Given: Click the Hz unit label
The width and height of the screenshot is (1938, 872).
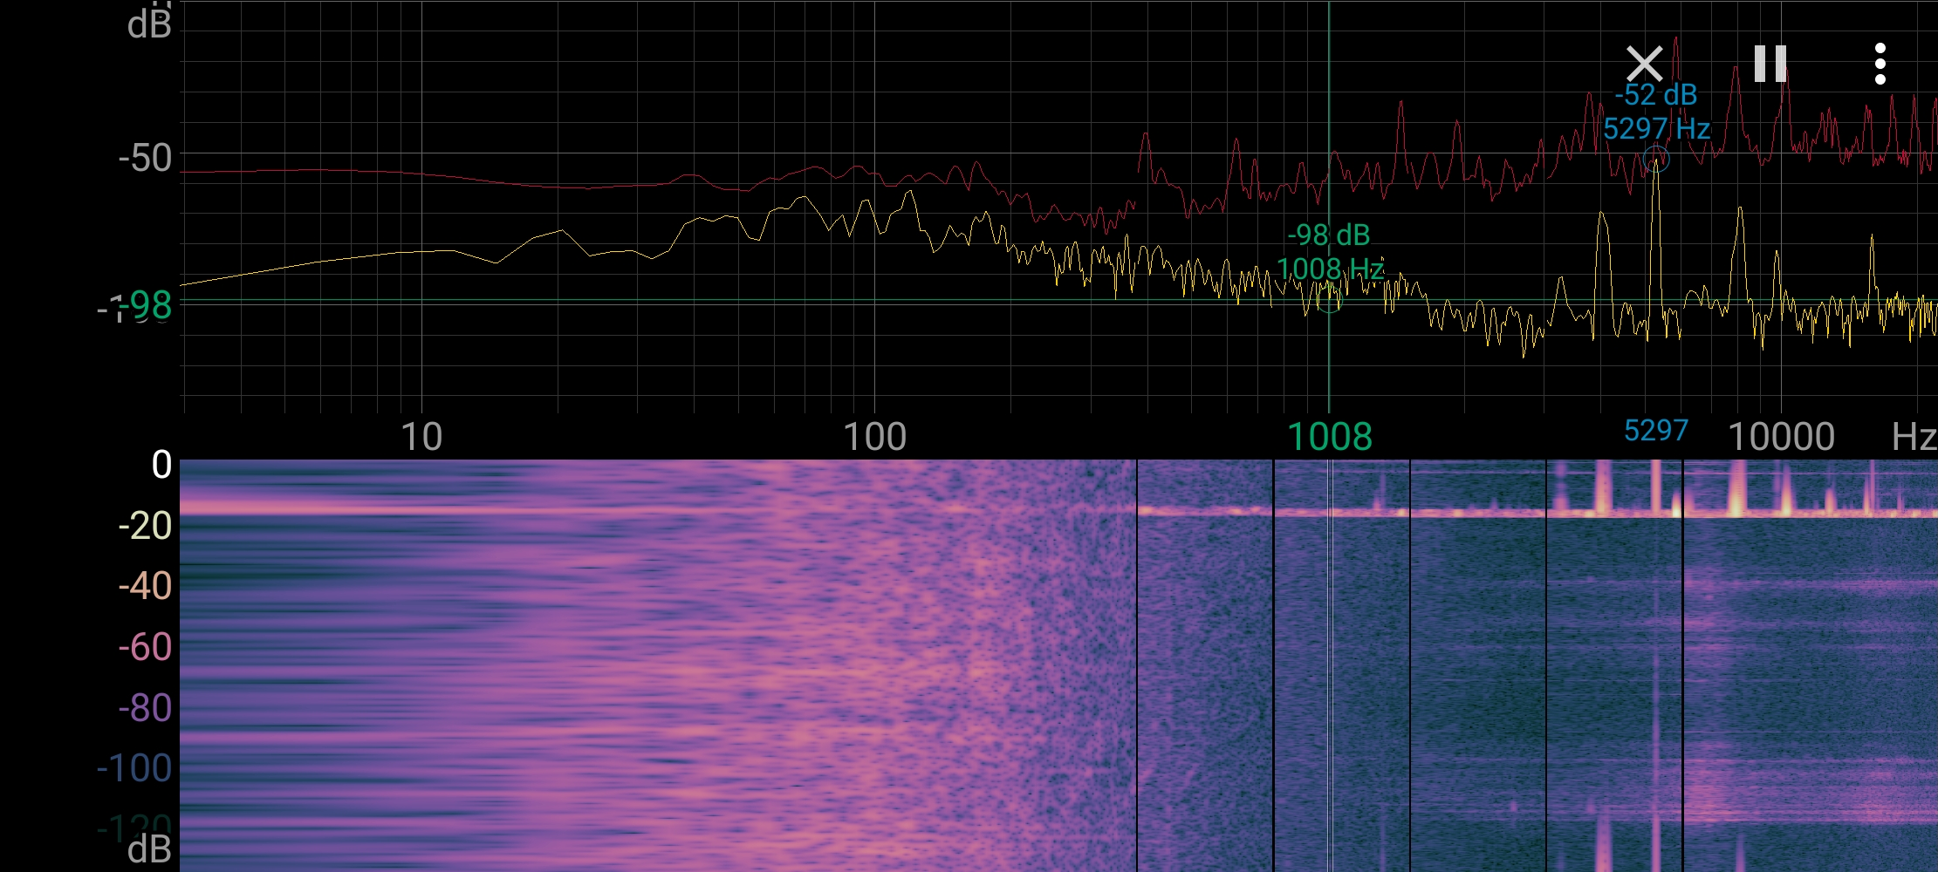Looking at the screenshot, I should coord(1913,436).
